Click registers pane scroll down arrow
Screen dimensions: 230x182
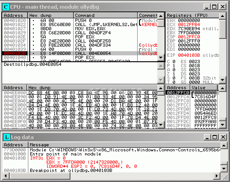[x=222, y=80]
